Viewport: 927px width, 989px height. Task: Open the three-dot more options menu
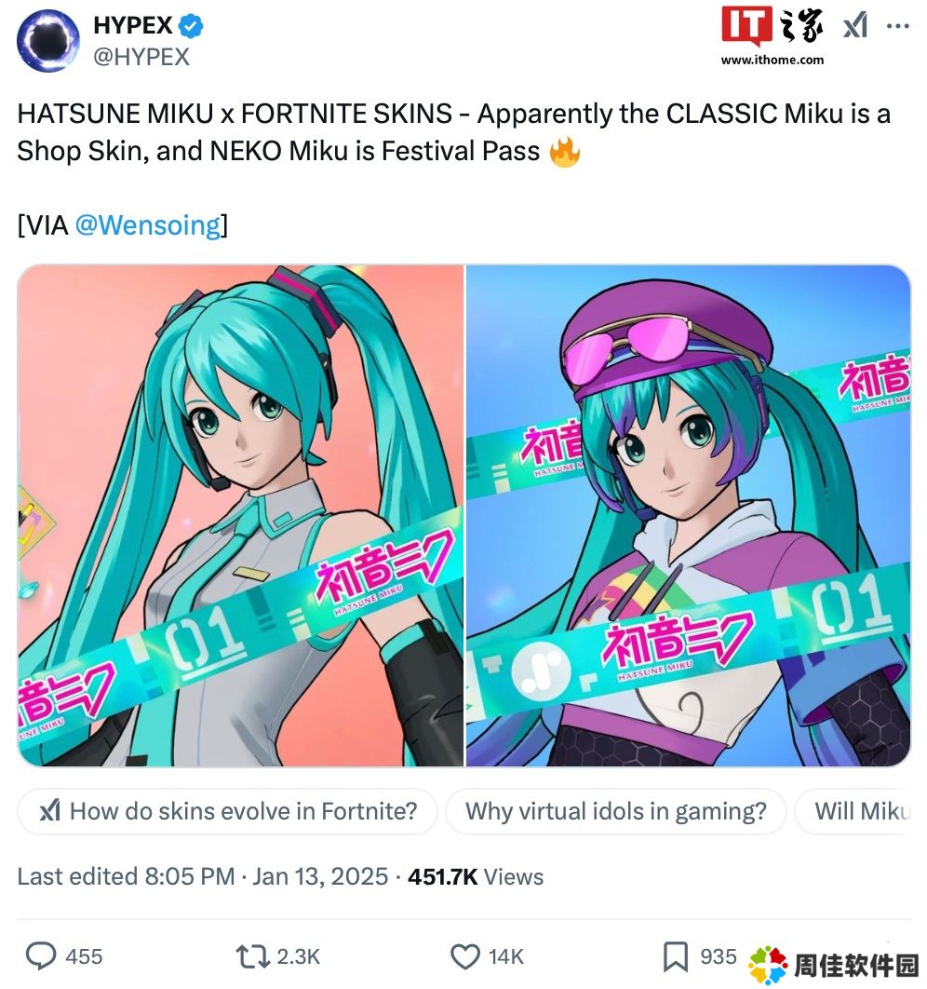[897, 26]
